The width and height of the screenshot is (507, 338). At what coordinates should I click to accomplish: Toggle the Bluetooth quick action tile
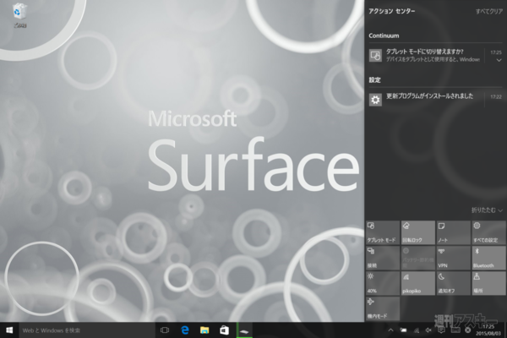pyautogui.click(x=488, y=256)
